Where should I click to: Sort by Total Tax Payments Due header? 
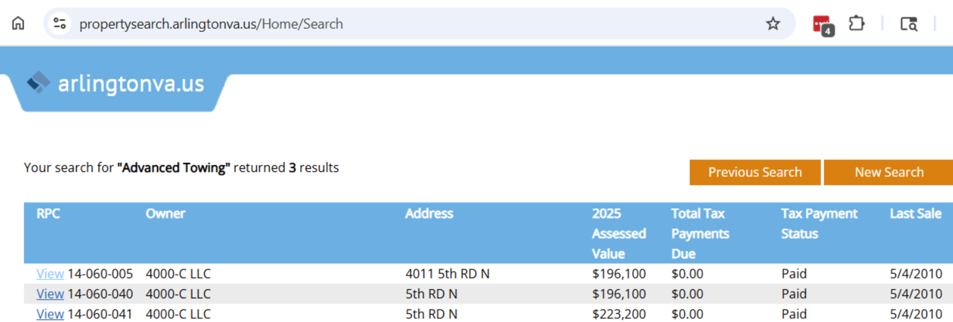click(x=699, y=233)
